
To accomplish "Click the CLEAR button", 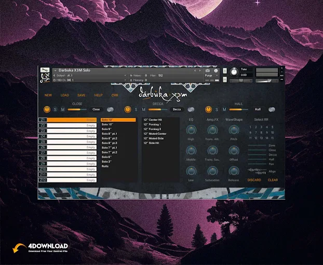I will 273,180.
